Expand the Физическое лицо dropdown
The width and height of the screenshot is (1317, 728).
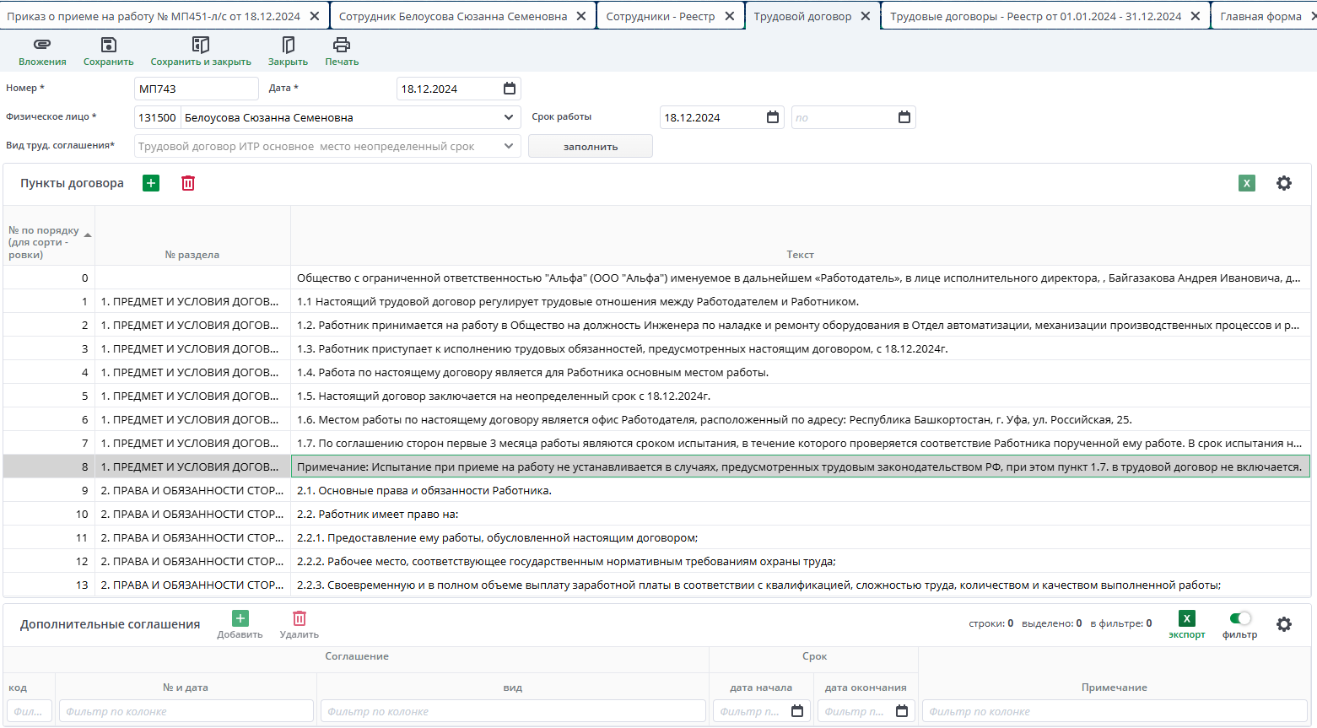coord(509,117)
